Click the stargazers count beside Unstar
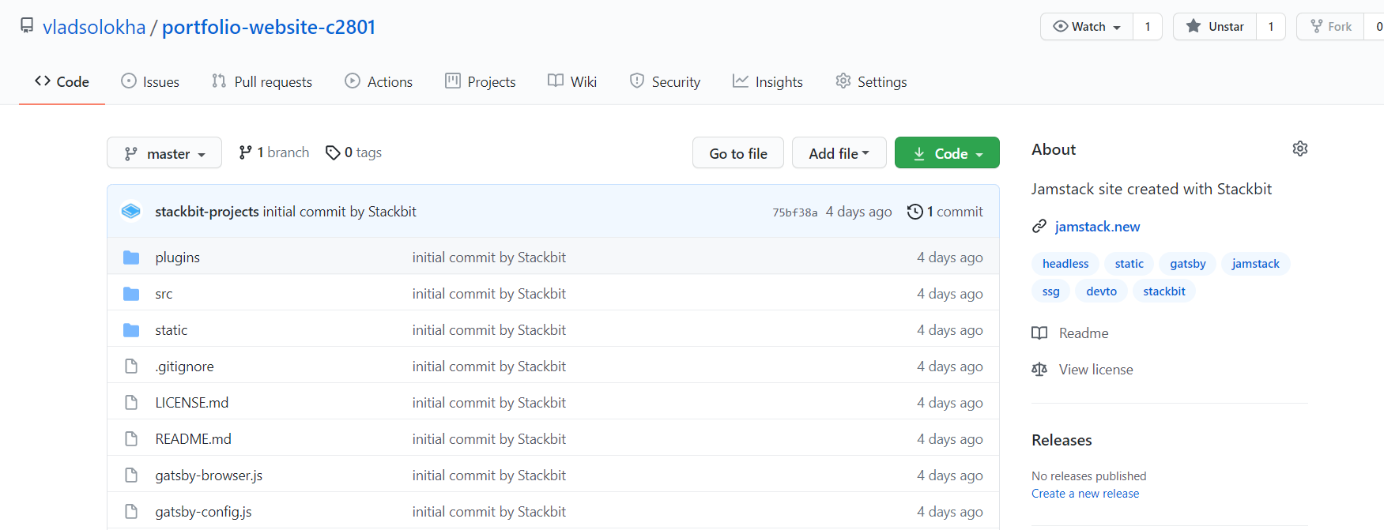Image resolution: width=1384 pixels, height=530 pixels. click(1271, 27)
